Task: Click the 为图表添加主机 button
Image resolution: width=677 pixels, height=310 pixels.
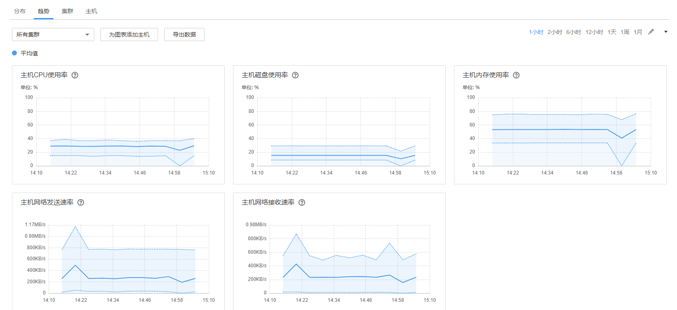Action: click(x=129, y=34)
